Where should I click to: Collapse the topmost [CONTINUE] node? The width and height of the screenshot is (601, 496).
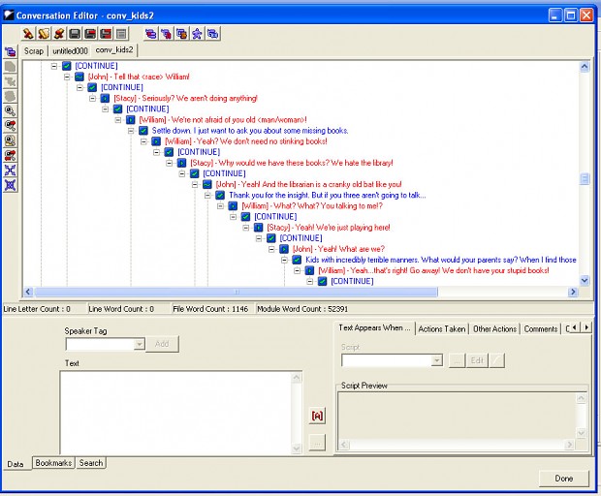[x=54, y=66]
